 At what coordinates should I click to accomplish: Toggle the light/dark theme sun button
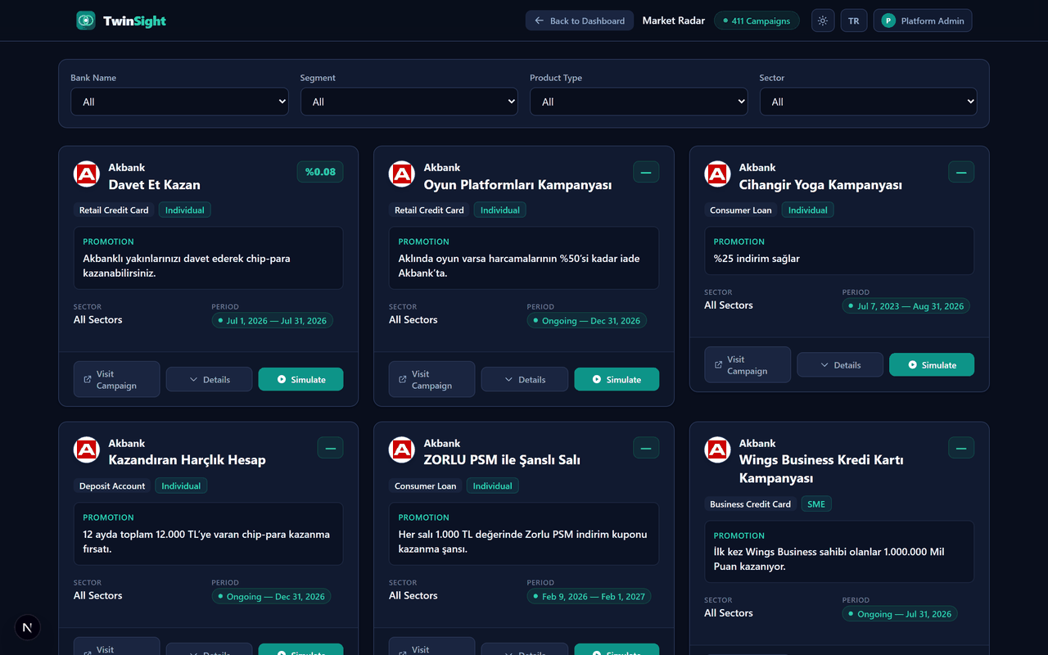click(x=823, y=20)
